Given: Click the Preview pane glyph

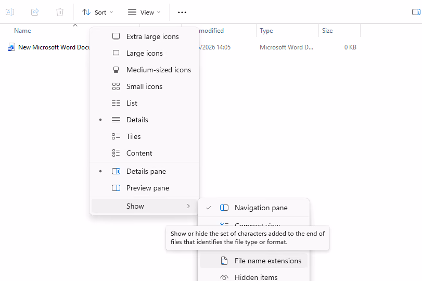Looking at the screenshot, I should 116,188.
